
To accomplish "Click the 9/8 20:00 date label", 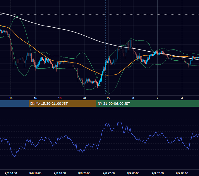I will click(84, 173).
